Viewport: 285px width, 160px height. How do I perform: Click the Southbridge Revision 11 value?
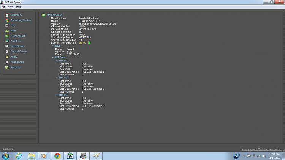(81, 40)
